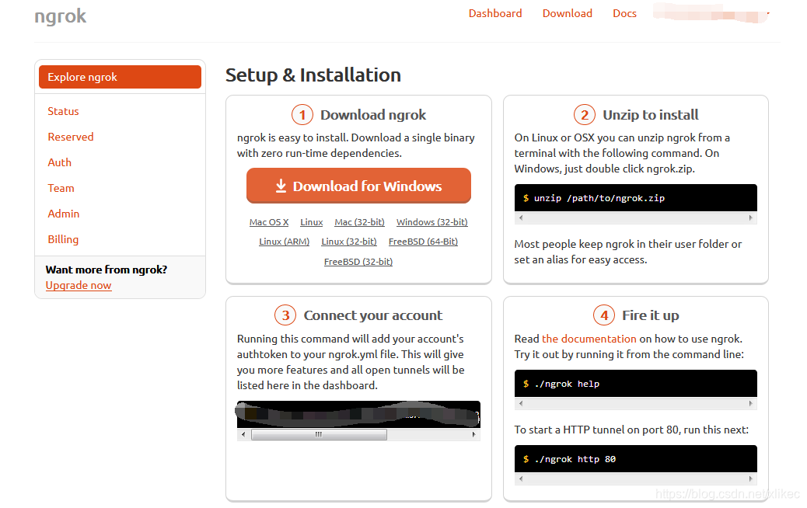Click the unzip /path/to/ngrok.zip command box
Image resolution: width=807 pixels, height=508 pixels.
(x=636, y=198)
